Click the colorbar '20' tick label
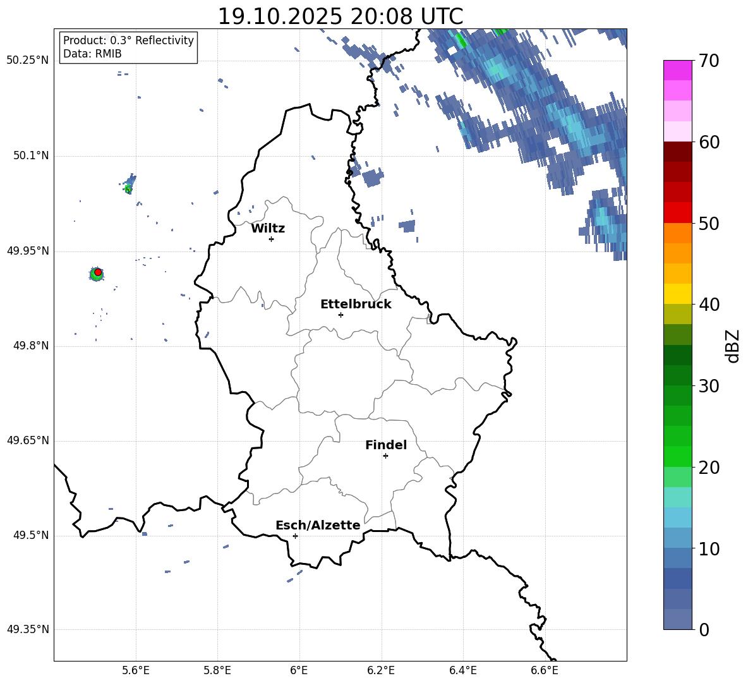Screen dimensions: 748x683 pyautogui.click(x=709, y=468)
